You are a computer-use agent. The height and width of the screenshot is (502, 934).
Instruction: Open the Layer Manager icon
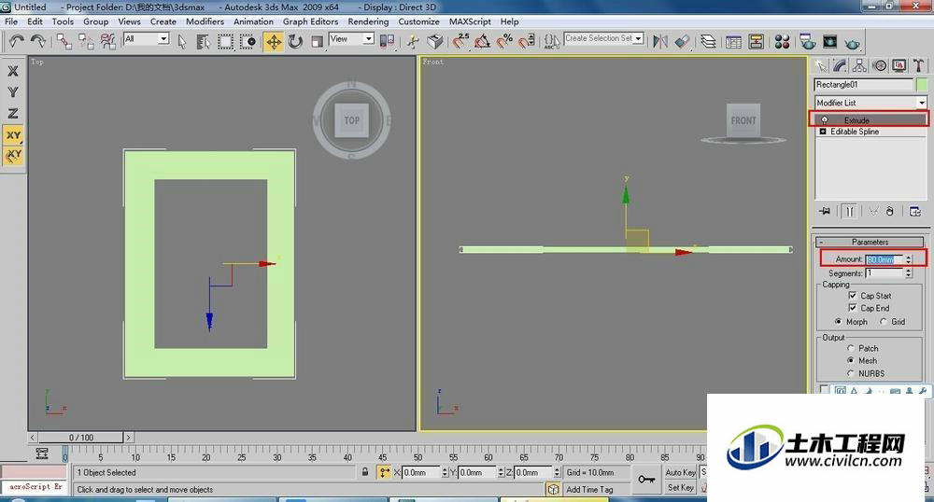point(708,41)
